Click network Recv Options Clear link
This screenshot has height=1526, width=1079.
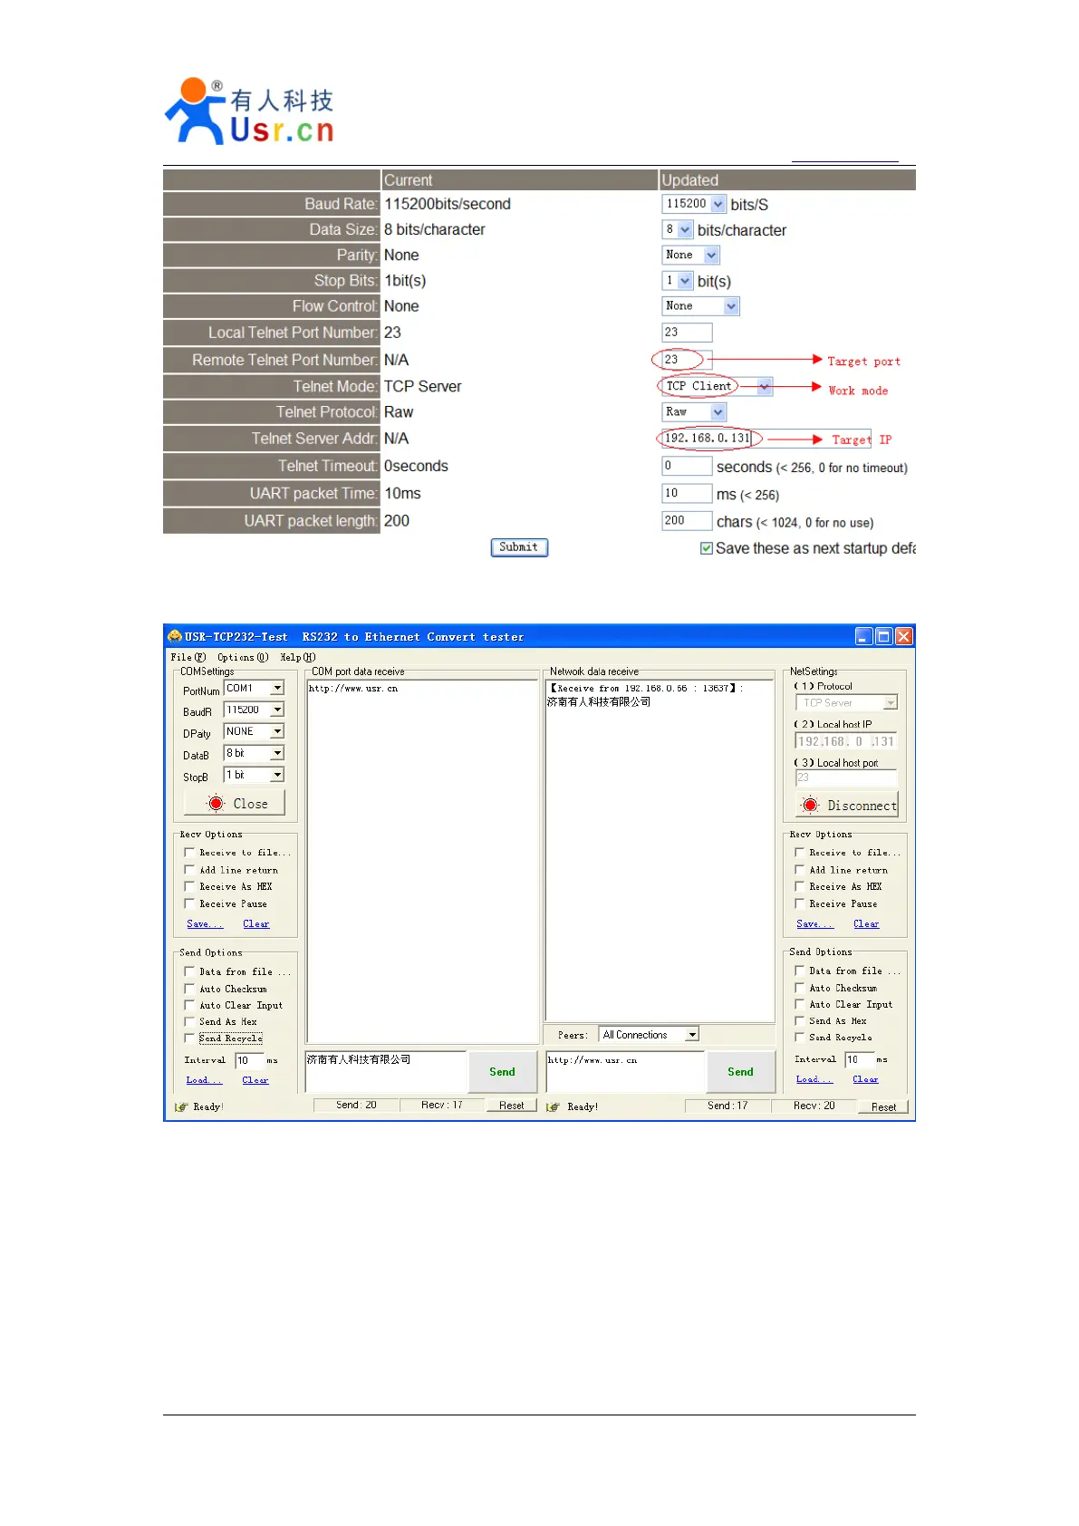pos(866,923)
